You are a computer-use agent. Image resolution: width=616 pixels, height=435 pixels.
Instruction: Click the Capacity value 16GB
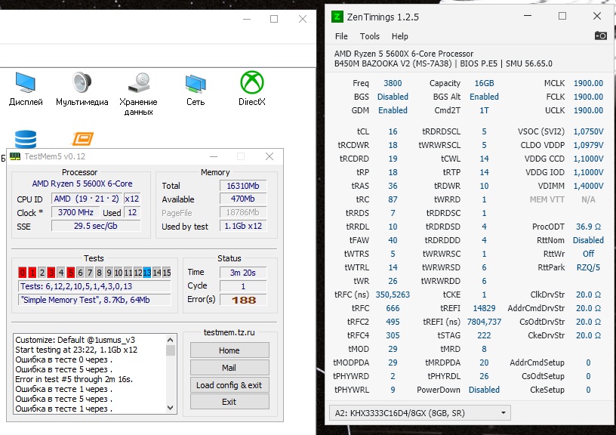[x=484, y=83]
